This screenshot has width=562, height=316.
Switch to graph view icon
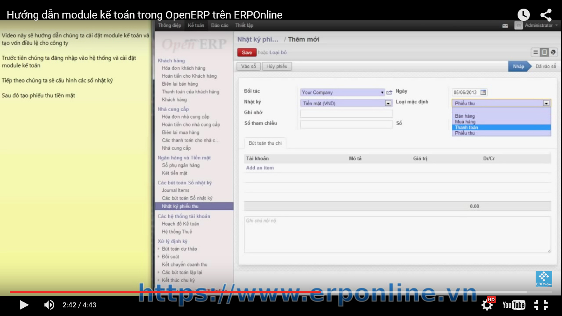point(553,52)
